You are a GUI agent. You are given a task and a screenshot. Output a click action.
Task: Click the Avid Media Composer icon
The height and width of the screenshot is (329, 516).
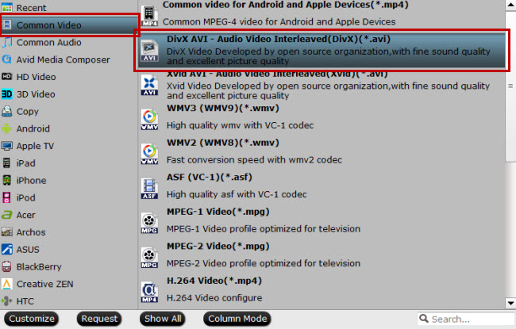coord(7,59)
